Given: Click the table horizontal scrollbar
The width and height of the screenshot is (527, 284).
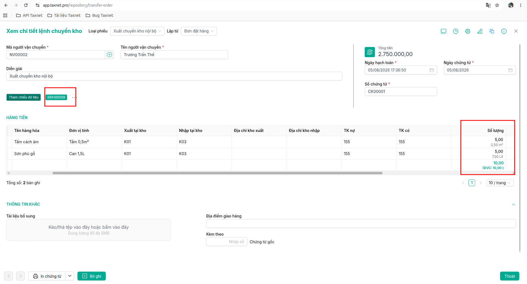Looking at the screenshot, I should [x=218, y=173].
